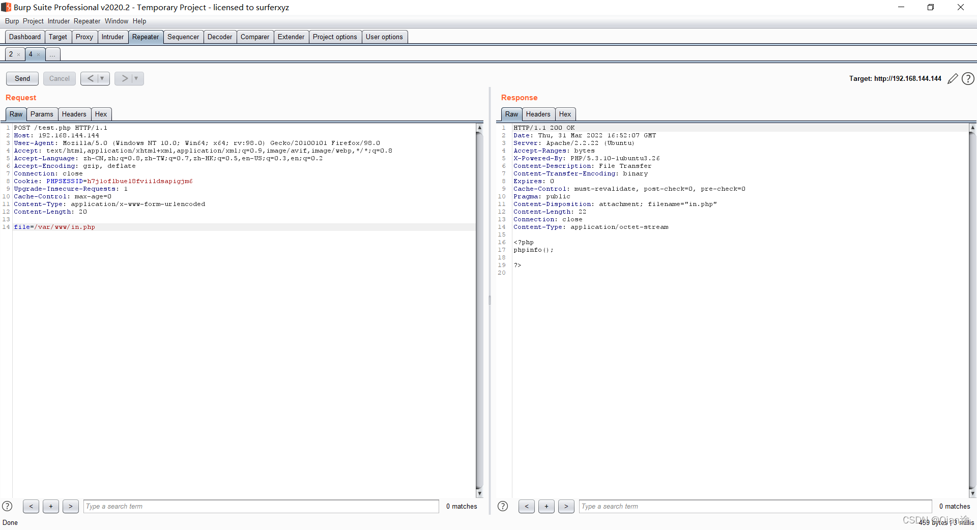Open the Burp menu
The height and width of the screenshot is (530, 977).
[x=12, y=21]
